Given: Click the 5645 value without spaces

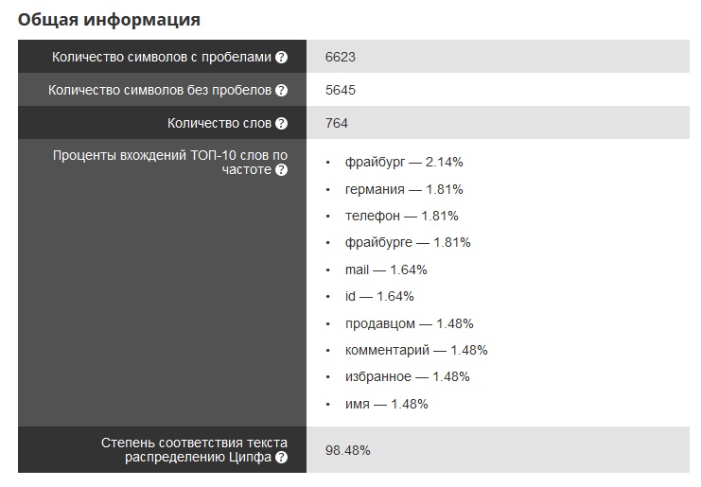Looking at the screenshot, I should [x=341, y=90].
